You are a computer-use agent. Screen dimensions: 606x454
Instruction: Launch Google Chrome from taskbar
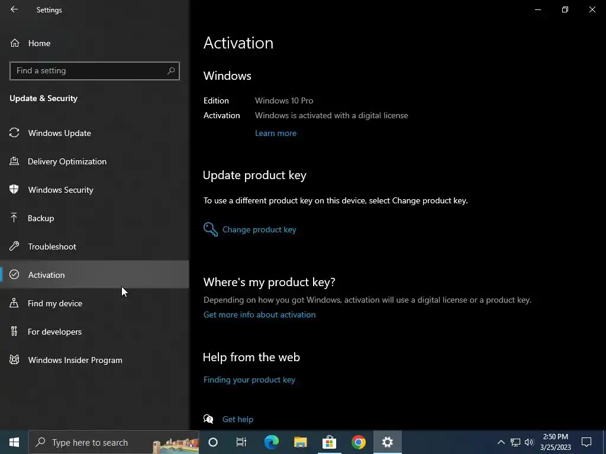point(358,442)
